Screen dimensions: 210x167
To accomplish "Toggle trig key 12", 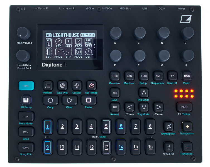I will click(91, 147).
